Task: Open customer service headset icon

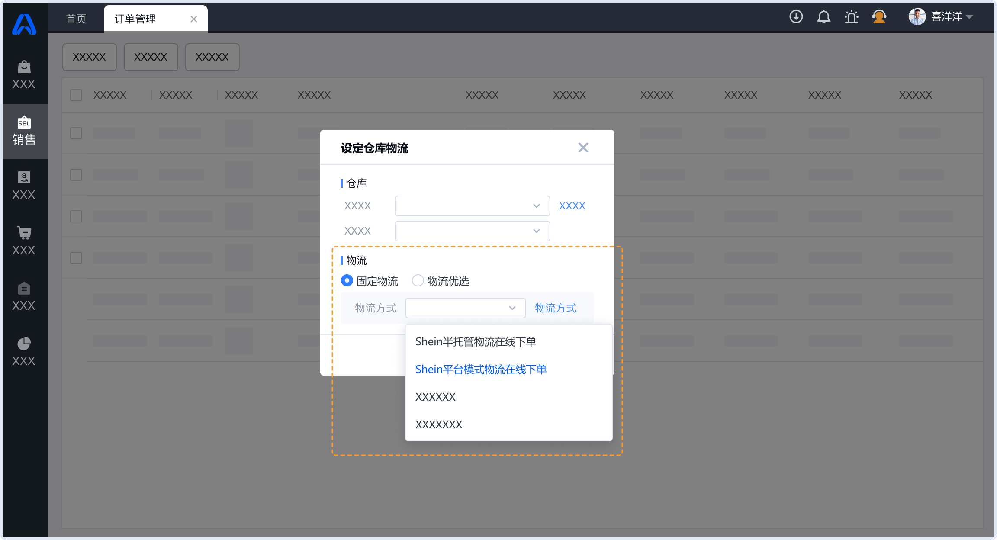Action: click(879, 17)
